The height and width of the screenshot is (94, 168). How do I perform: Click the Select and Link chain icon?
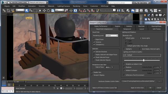4,10
